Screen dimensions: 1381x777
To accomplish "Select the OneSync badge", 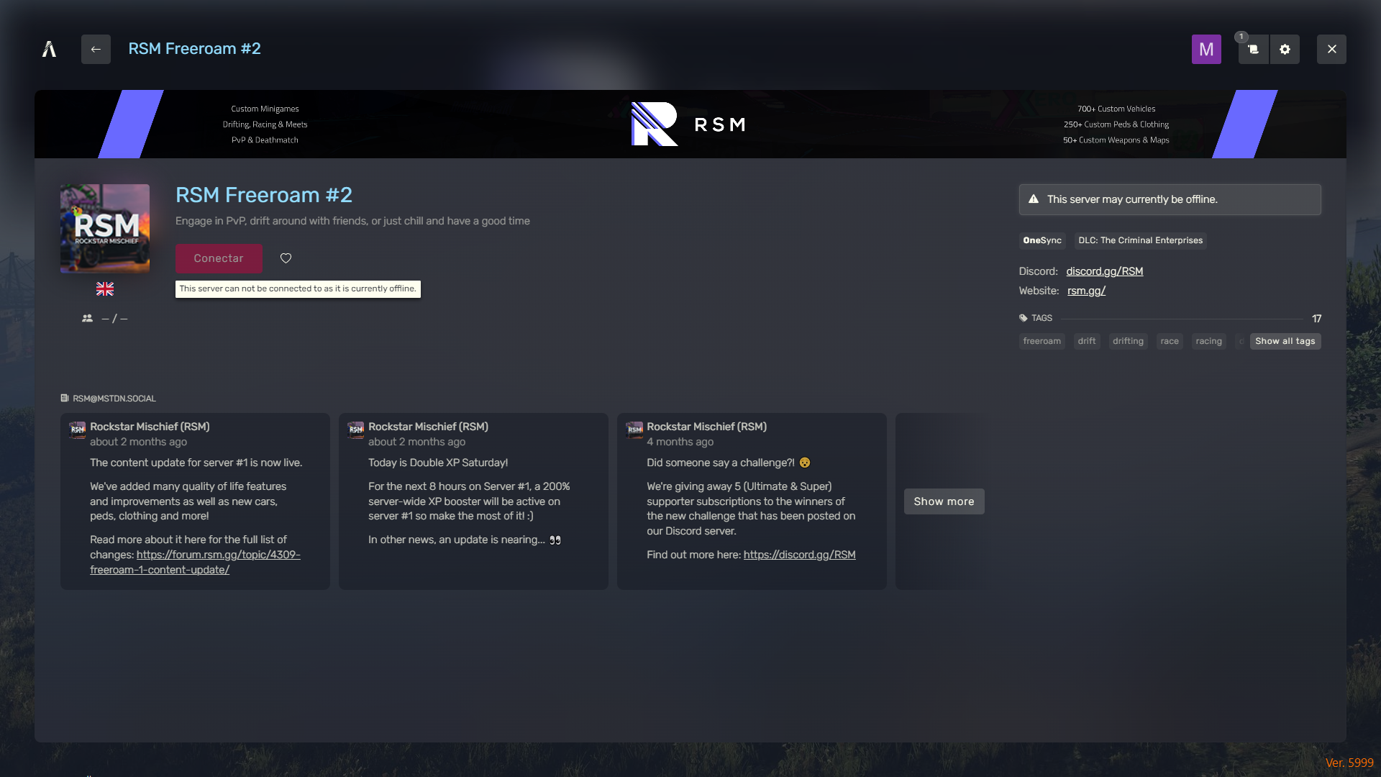I will [x=1042, y=240].
